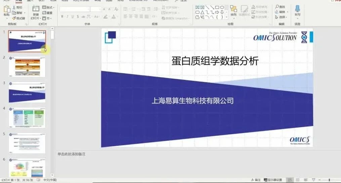Viewport: 341px width, 183px height.
Task: Select the Triangle shape in gallery
Action: pos(202,12)
